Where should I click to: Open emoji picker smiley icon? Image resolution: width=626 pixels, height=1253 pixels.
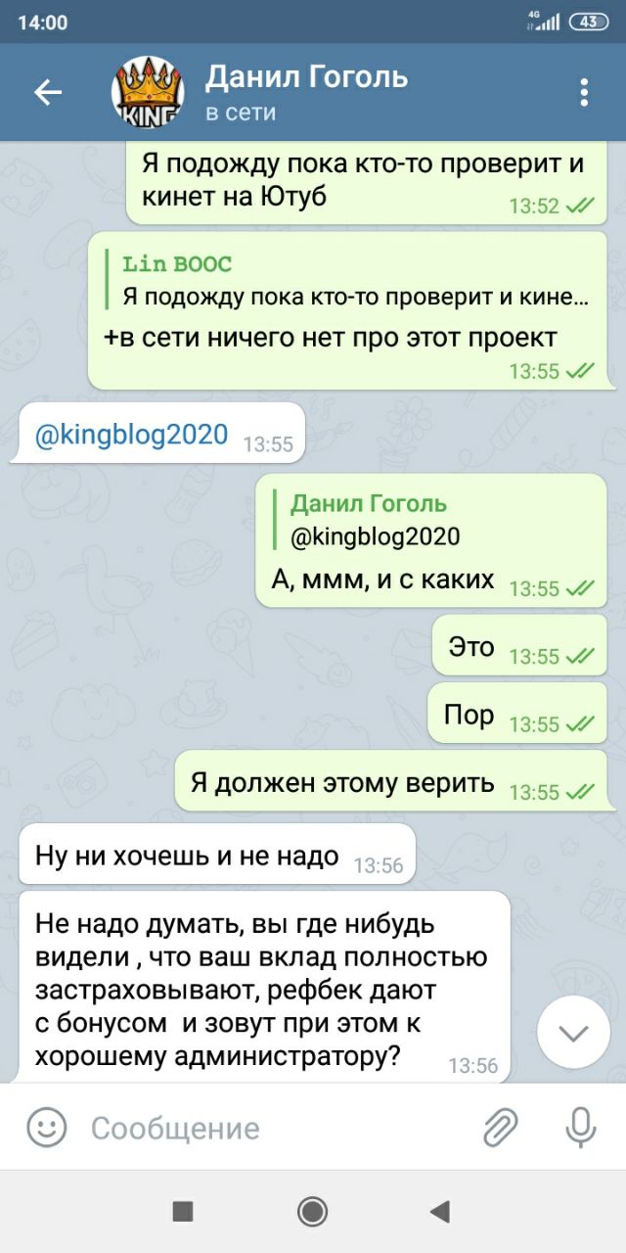[x=46, y=1127]
